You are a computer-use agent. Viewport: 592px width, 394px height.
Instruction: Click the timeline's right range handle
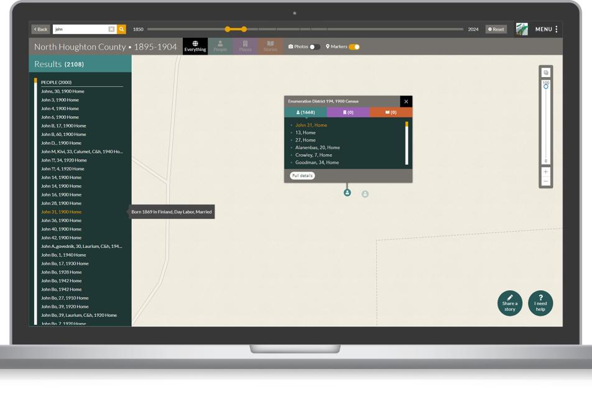click(244, 29)
